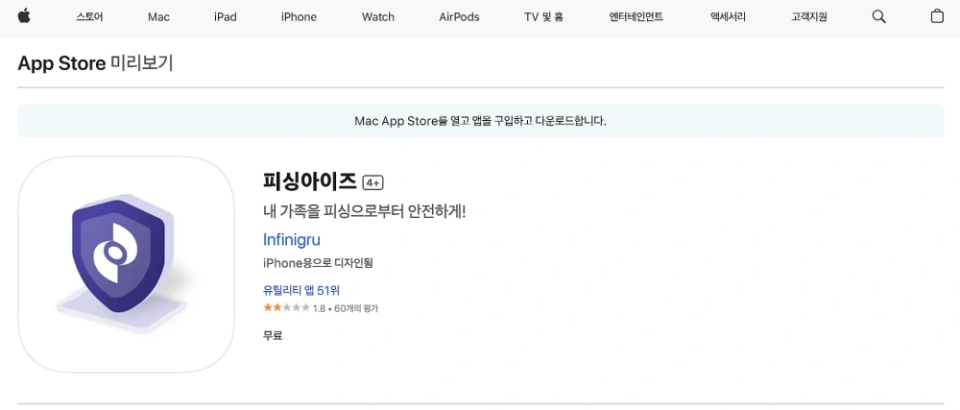Open the 유틸리티 앱 51위 ranking link
The image size is (960, 410).
click(x=301, y=290)
